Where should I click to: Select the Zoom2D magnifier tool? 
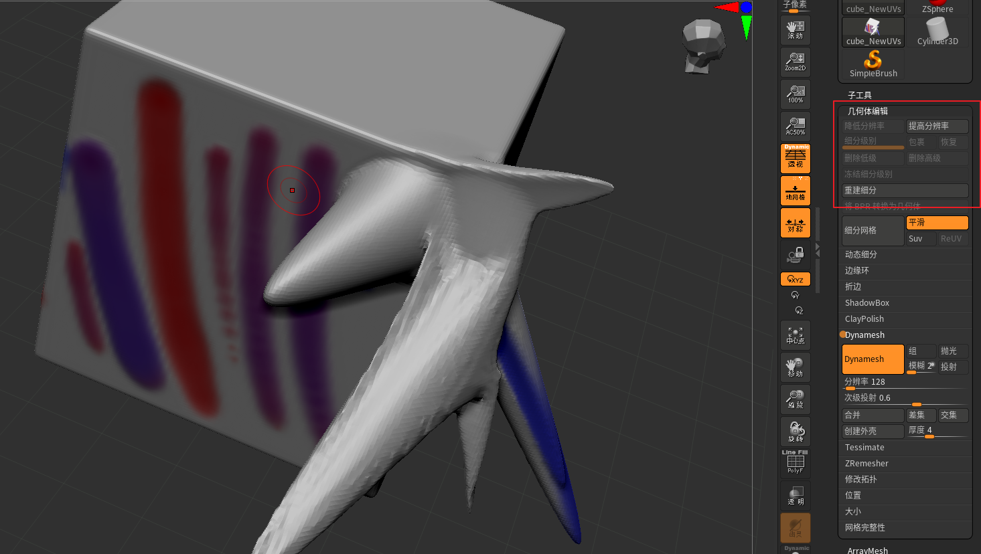point(795,62)
